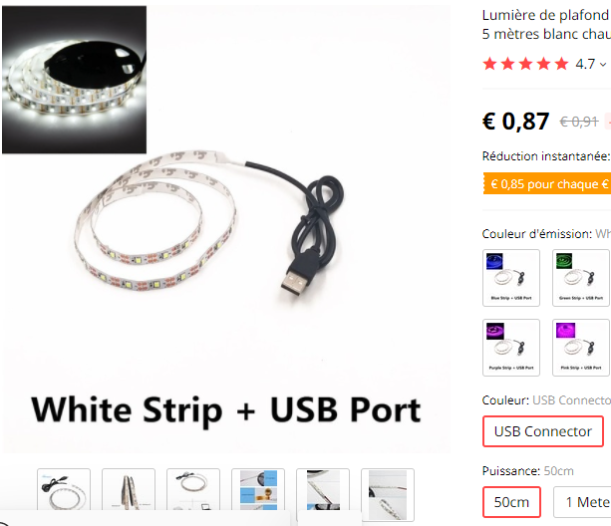The height and width of the screenshot is (526, 611).
Task: Open the fourth thumbnail with blue detail panels
Action: [x=258, y=490]
